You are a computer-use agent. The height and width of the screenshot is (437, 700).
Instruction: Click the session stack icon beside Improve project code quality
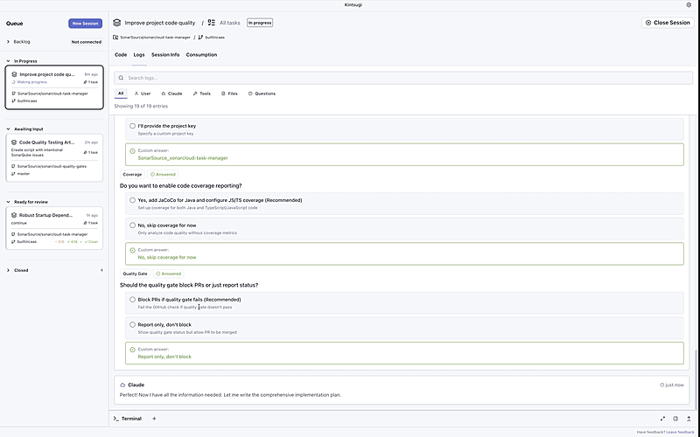coord(117,23)
